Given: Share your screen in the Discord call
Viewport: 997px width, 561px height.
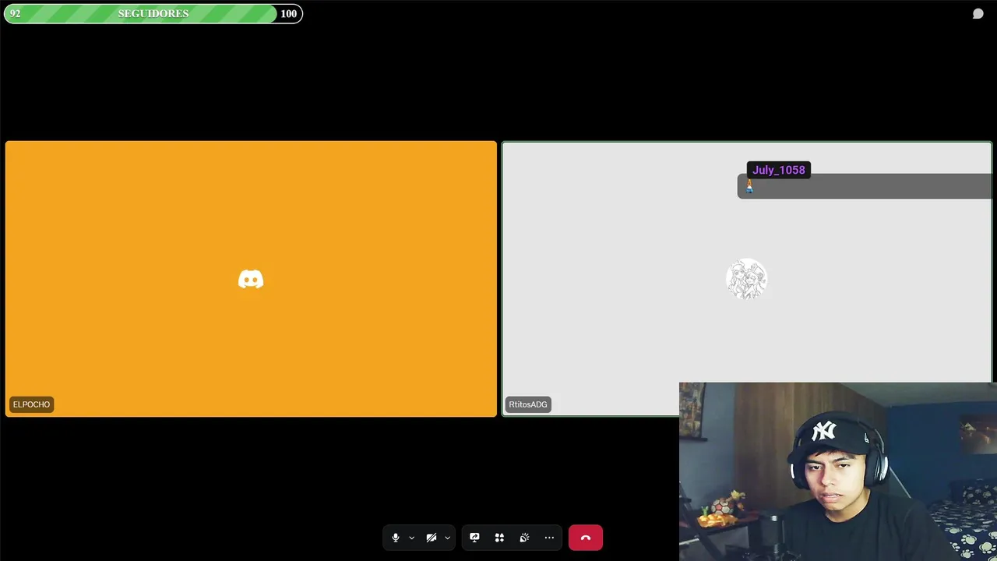Looking at the screenshot, I should click(474, 538).
